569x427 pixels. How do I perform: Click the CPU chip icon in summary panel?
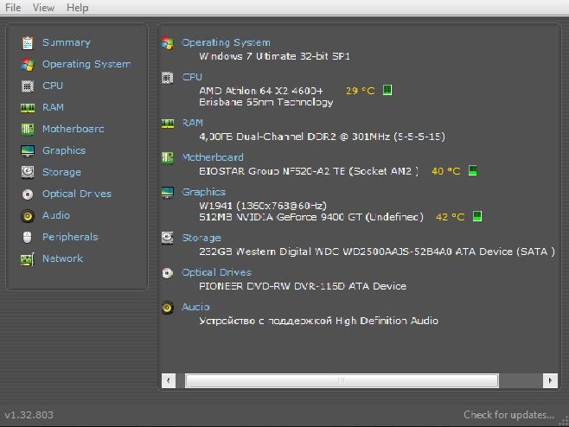[x=167, y=78]
